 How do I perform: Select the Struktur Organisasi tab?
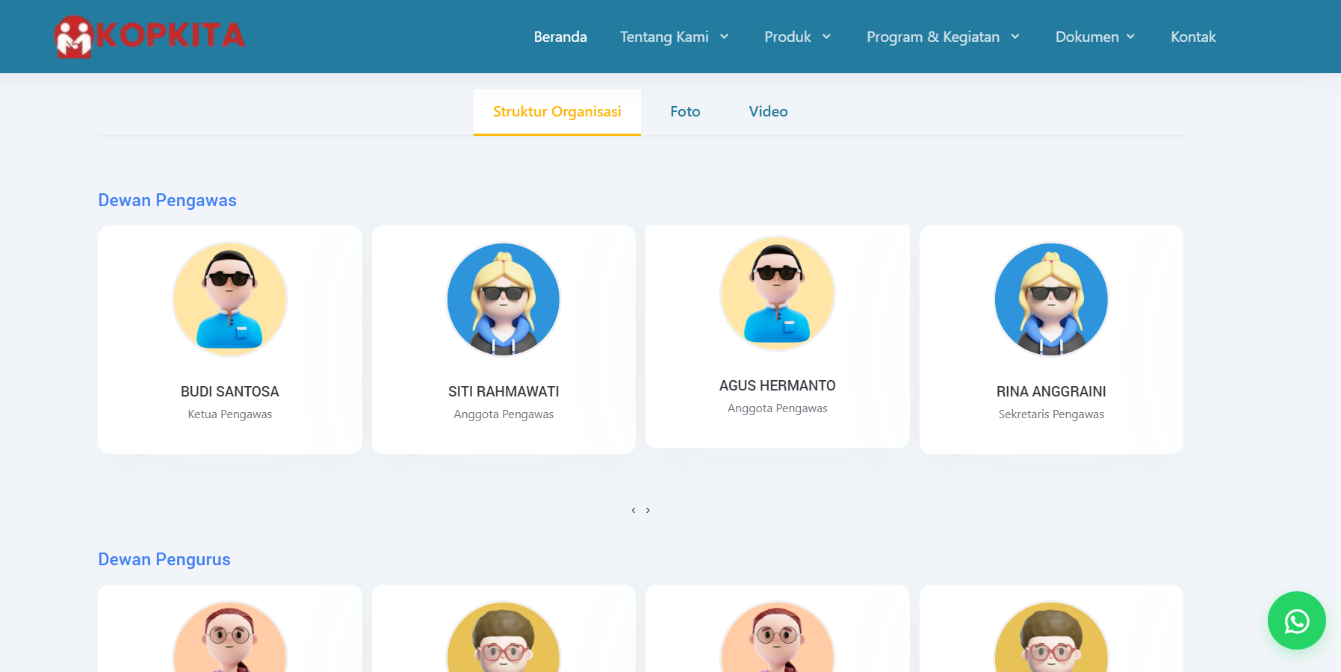tap(557, 111)
